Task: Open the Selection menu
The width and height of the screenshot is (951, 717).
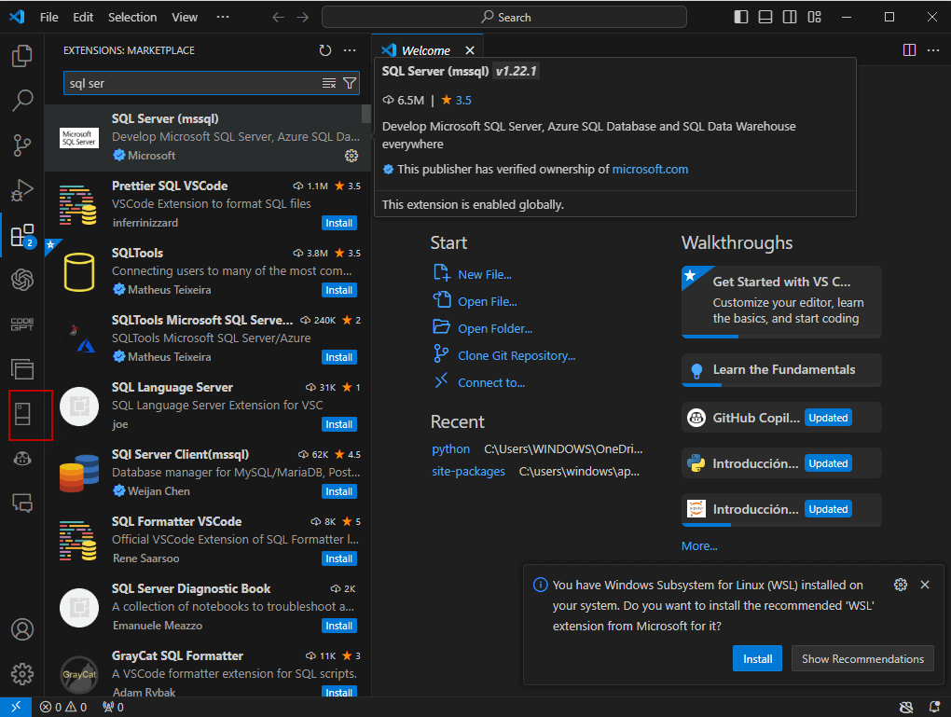Action: click(x=132, y=17)
